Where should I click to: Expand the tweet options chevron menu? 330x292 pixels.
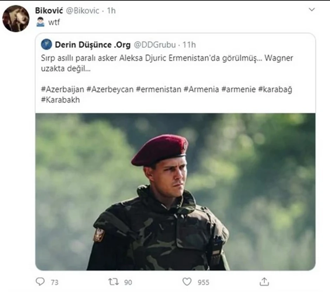point(311,10)
